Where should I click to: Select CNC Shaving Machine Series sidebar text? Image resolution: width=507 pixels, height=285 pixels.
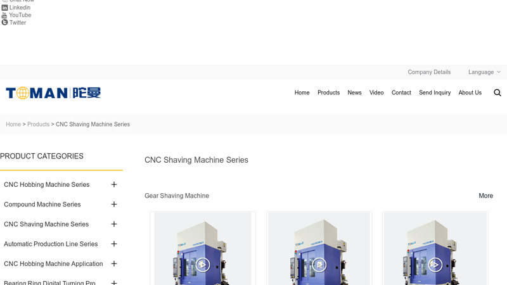46,224
